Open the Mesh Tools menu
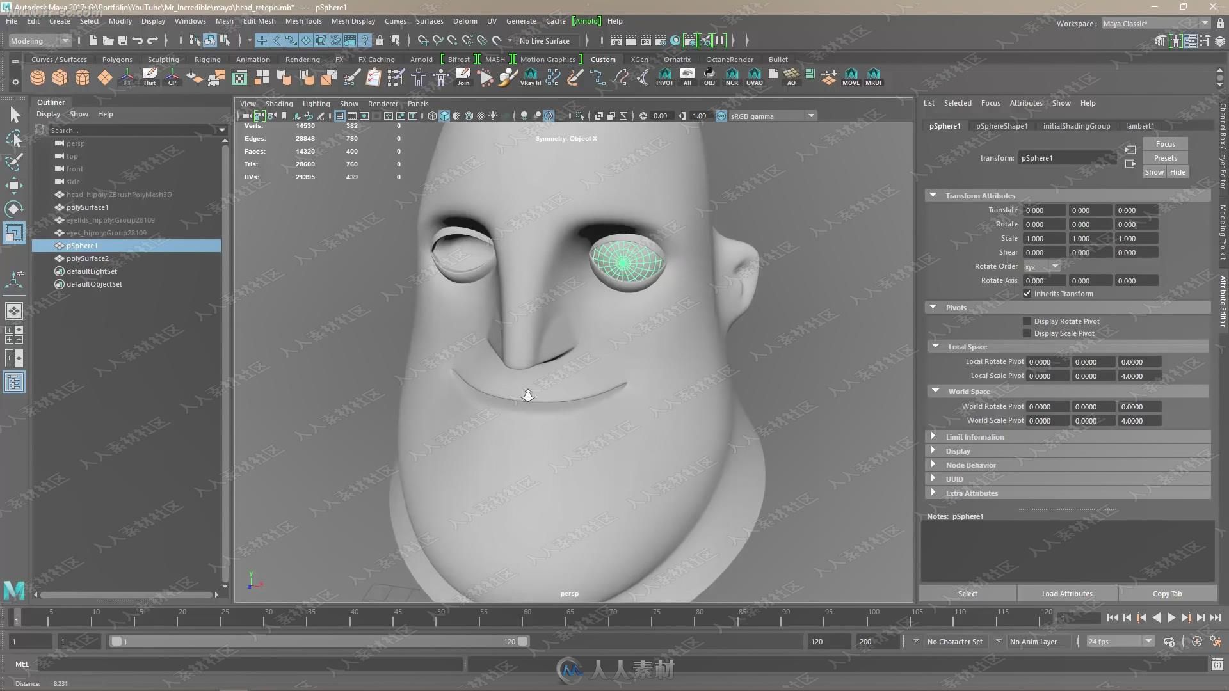The height and width of the screenshot is (691, 1229). [303, 21]
